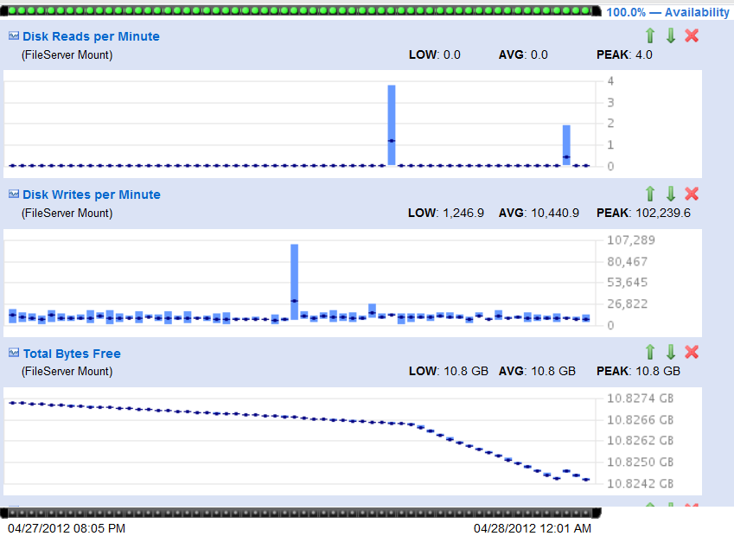Viewport: 734px width, 536px height.
Task: Open the Disk Reads per Minute title link
Action: pos(91,36)
